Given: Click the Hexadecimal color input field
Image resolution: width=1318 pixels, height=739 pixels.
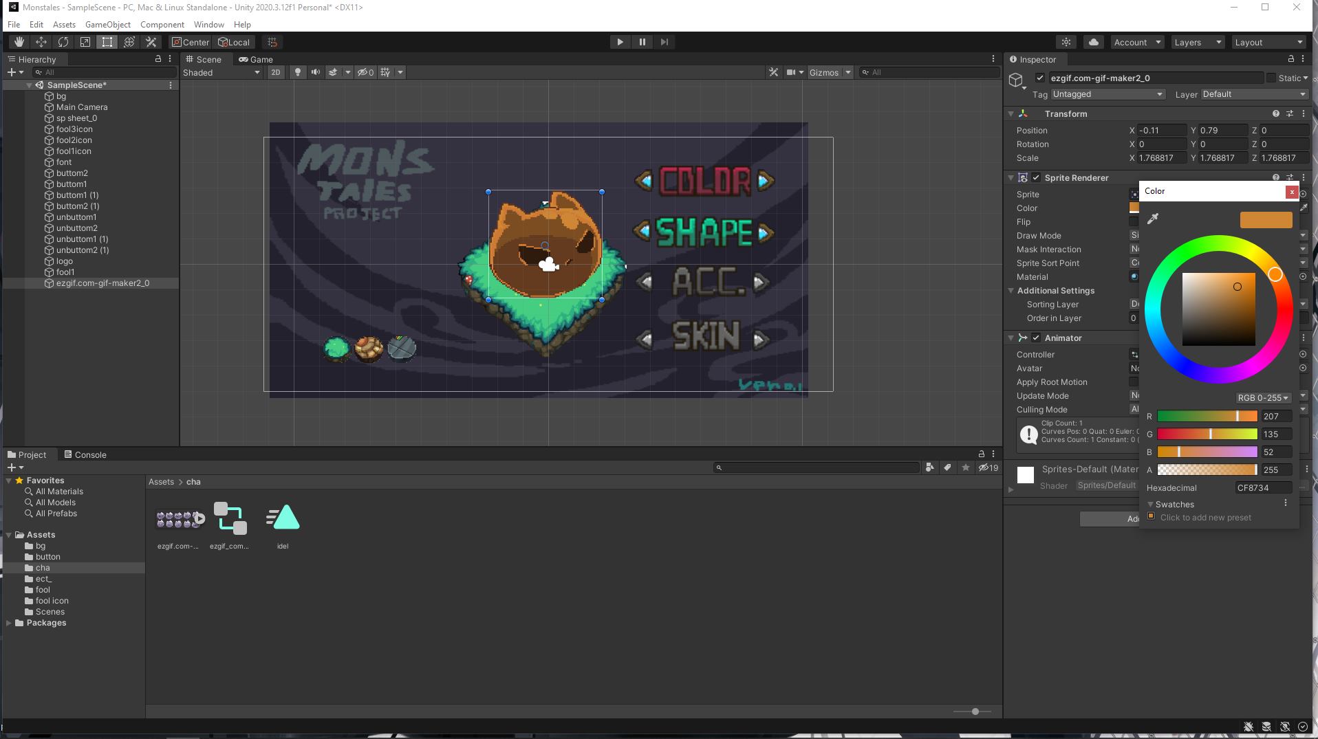Looking at the screenshot, I should pyautogui.click(x=1262, y=488).
